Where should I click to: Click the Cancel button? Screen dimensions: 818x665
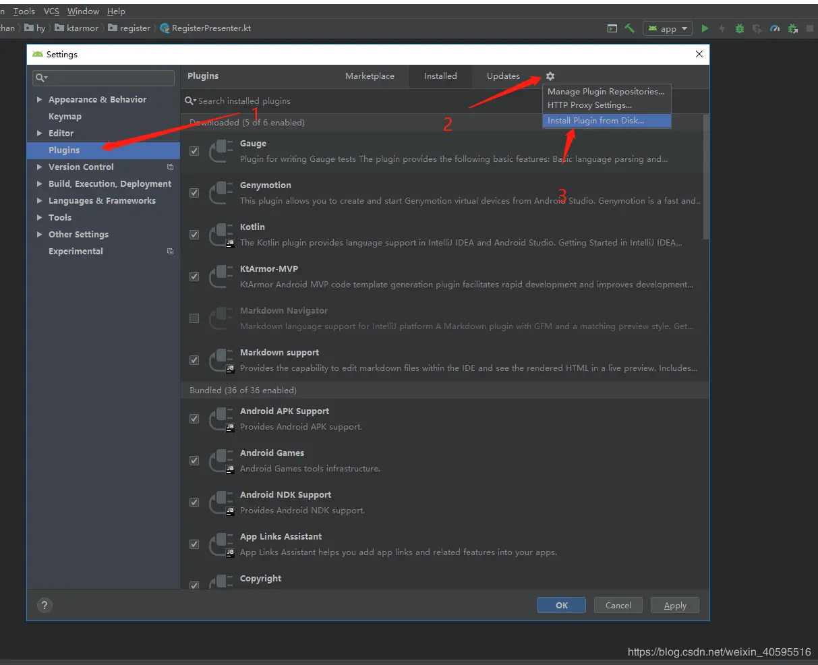pyautogui.click(x=618, y=605)
